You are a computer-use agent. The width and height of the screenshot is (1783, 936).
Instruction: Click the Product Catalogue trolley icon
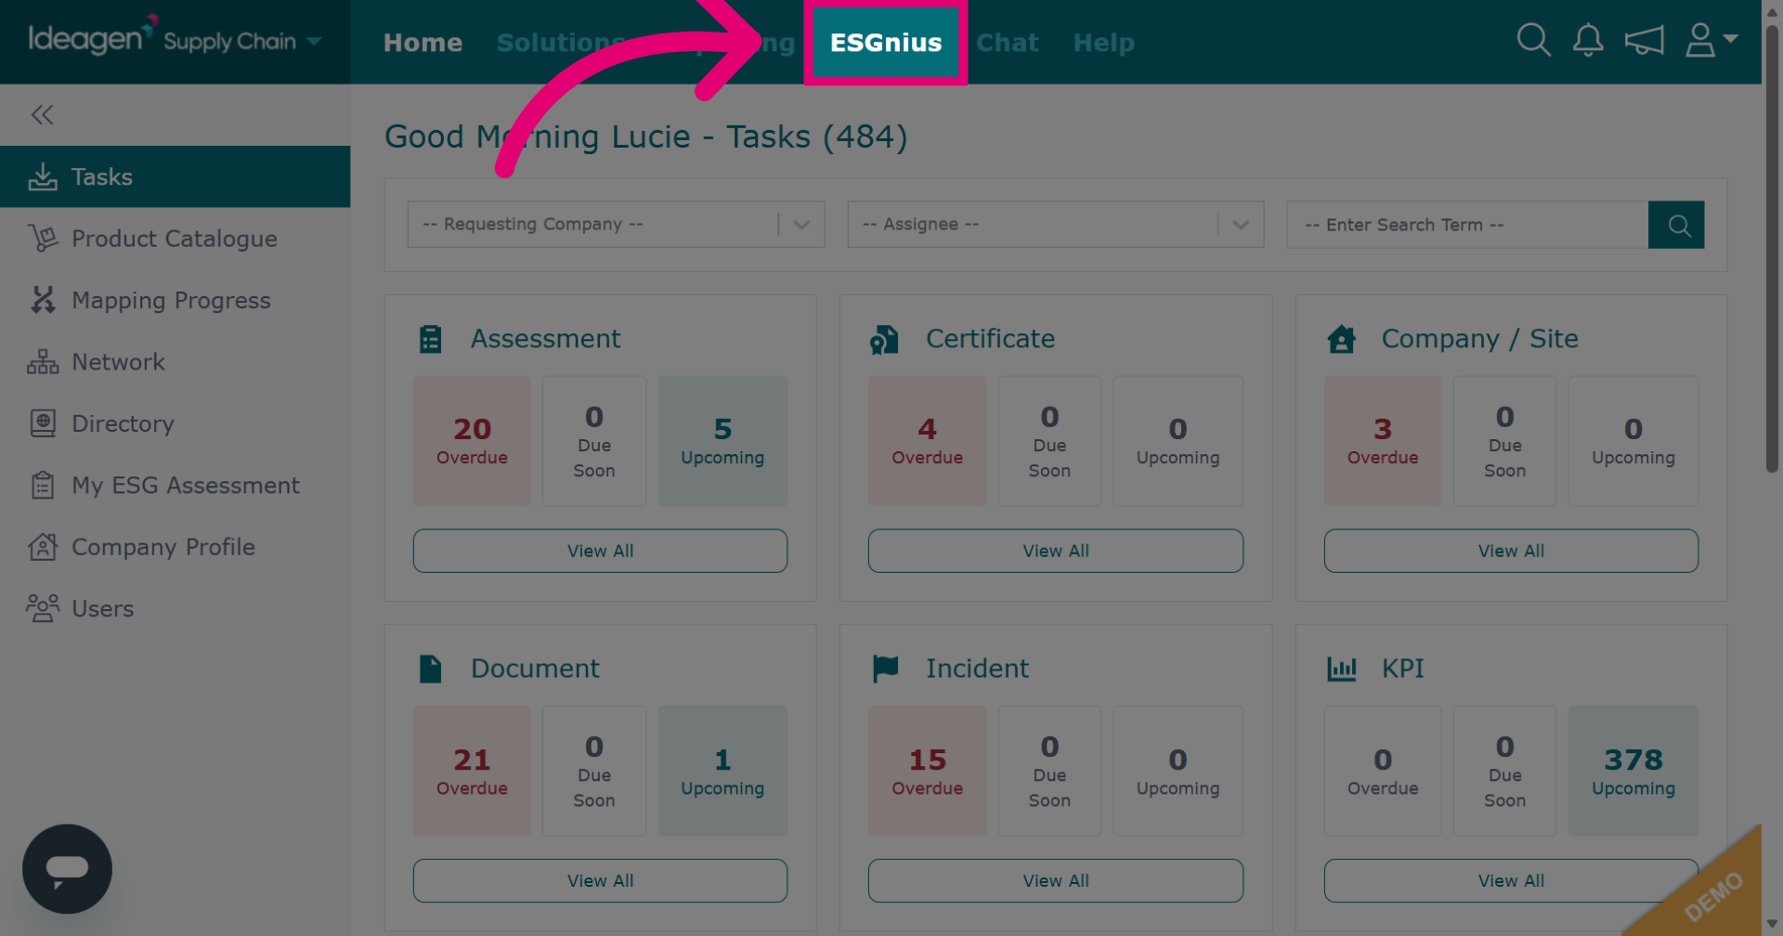point(43,239)
